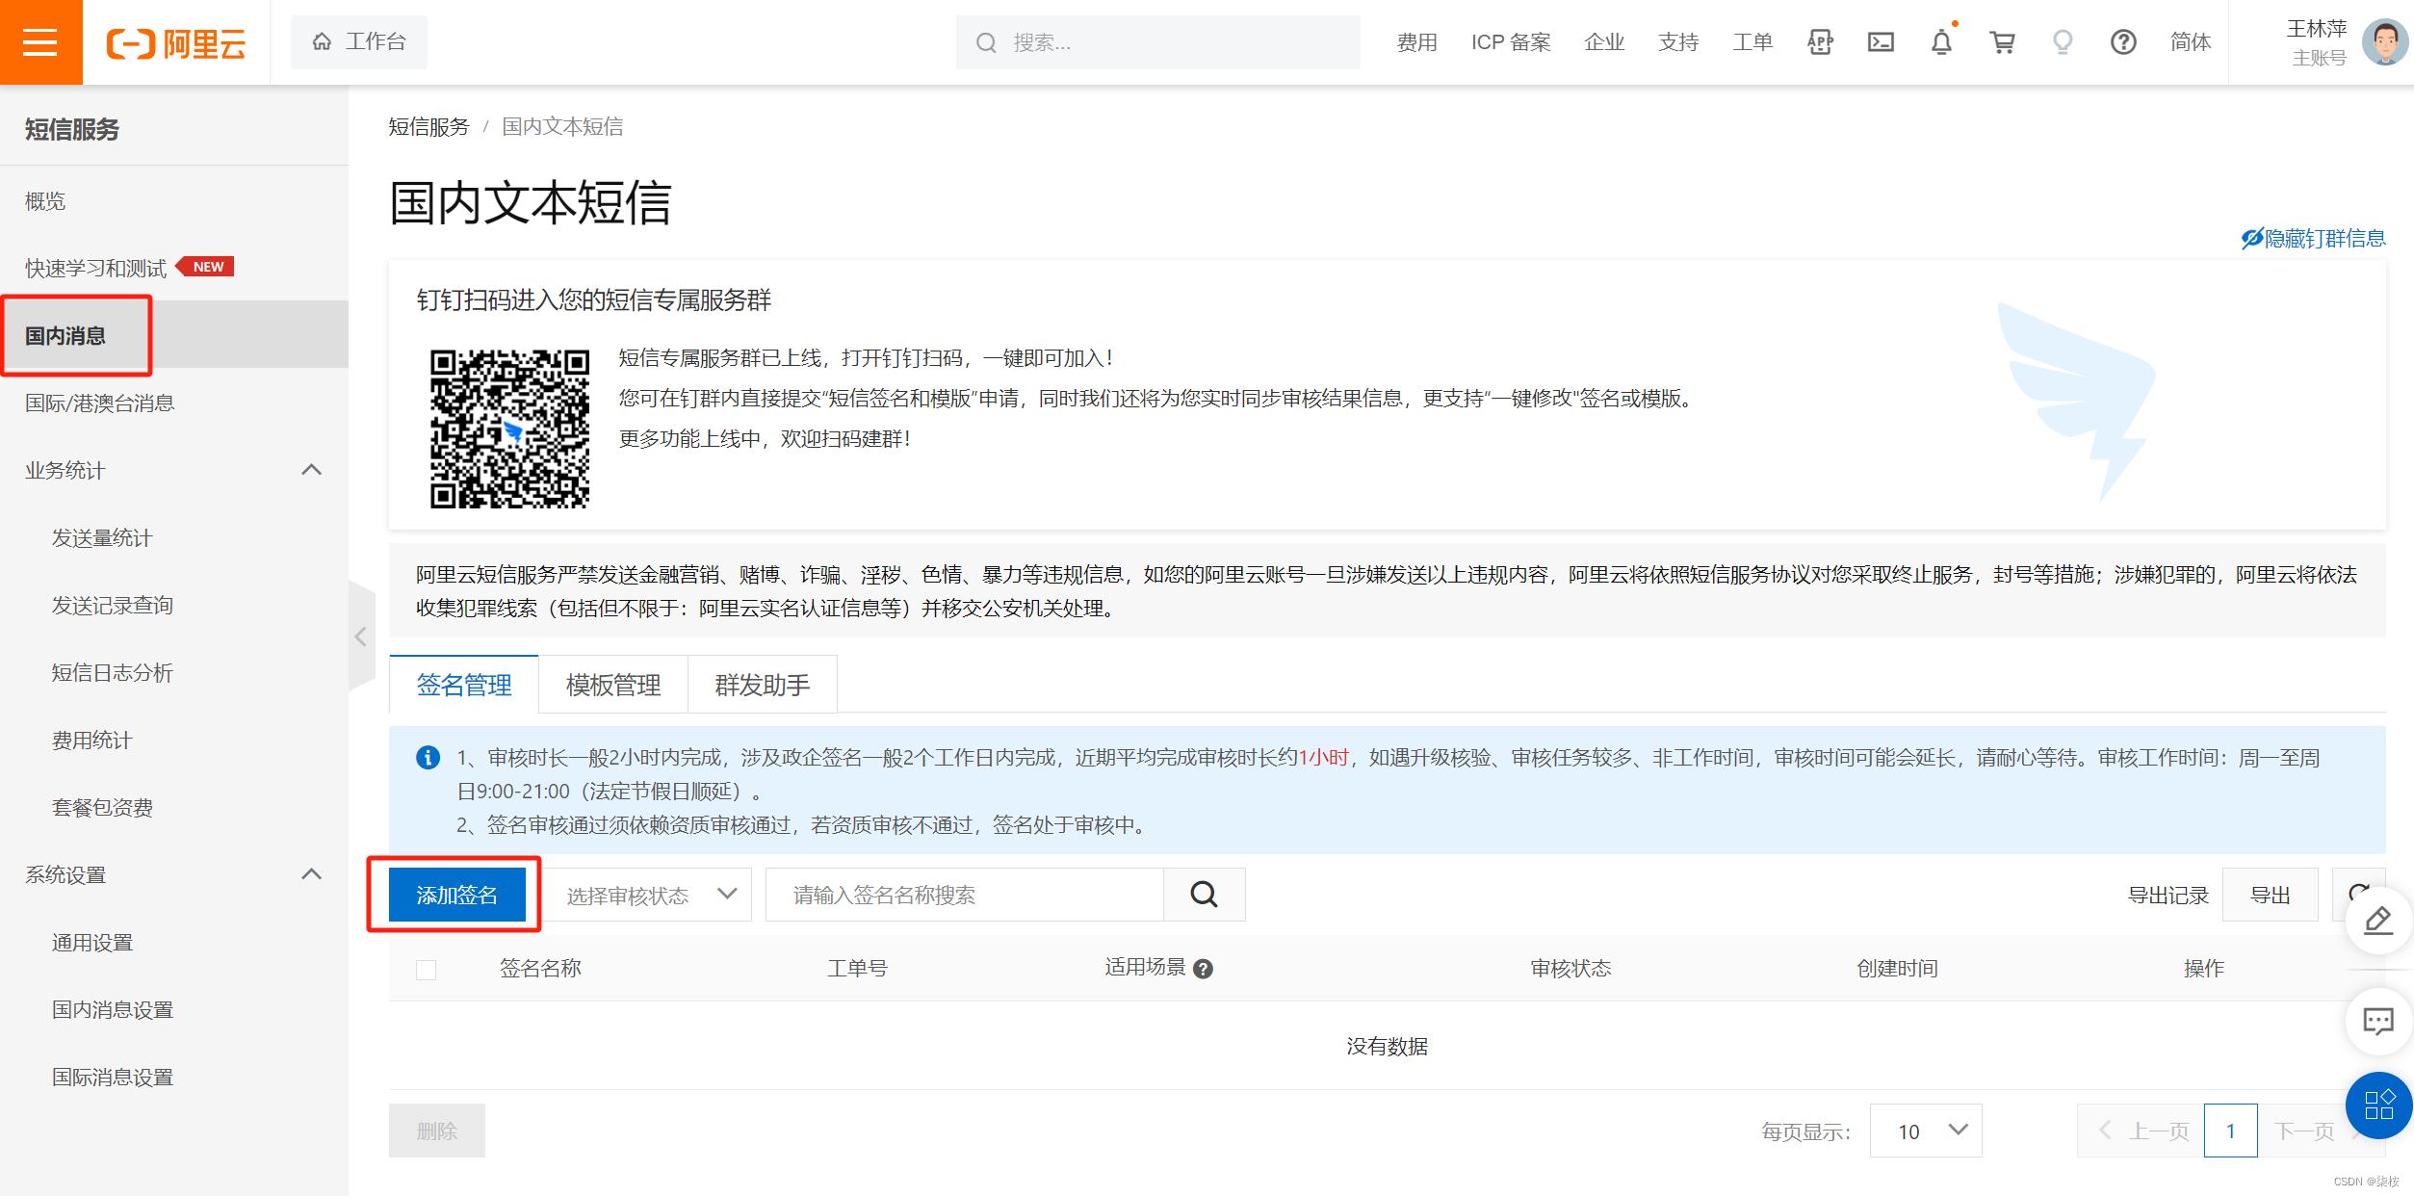2414x1196 pixels.
Task: Open the user avatar profile
Action: pos(2385,42)
